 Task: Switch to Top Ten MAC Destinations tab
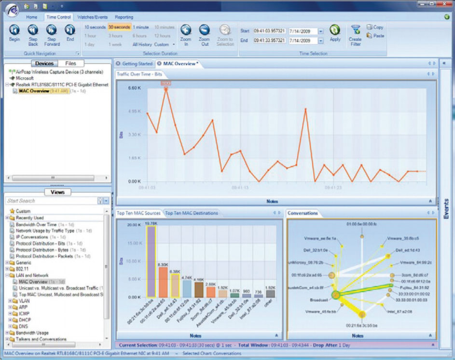(x=192, y=213)
